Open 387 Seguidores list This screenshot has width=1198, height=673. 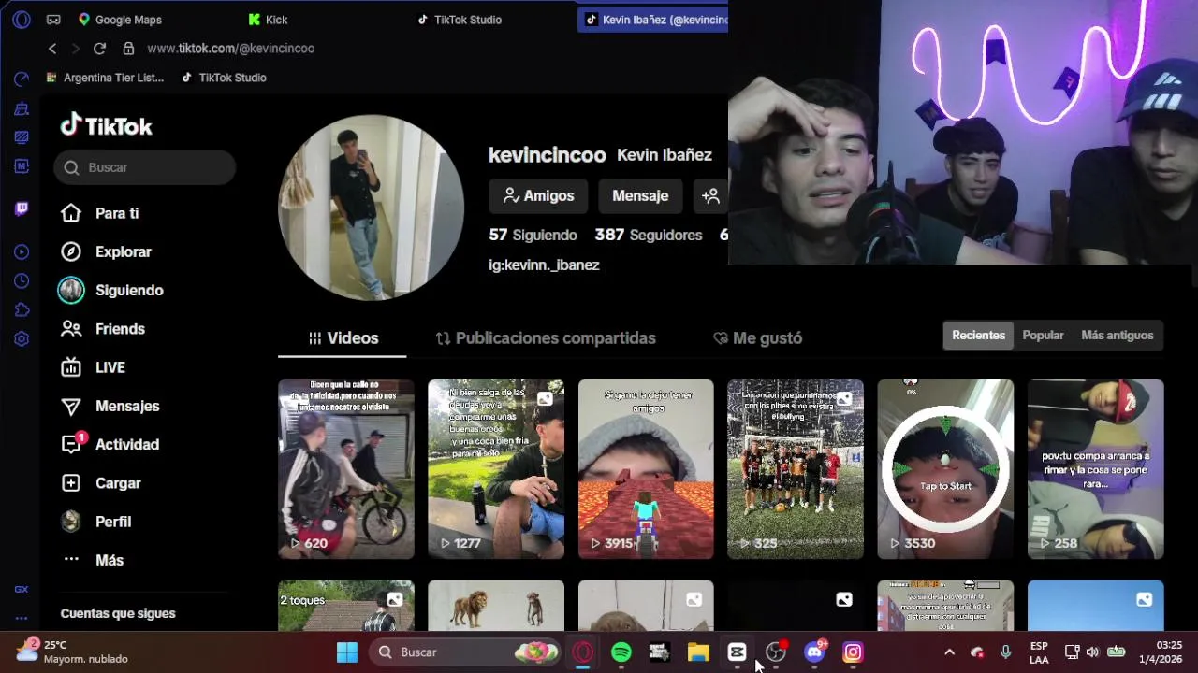(649, 235)
